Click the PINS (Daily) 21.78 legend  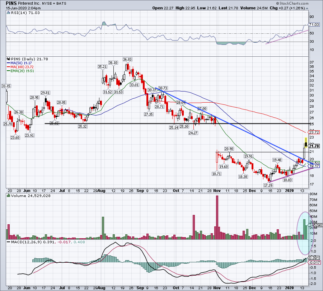point(29,59)
